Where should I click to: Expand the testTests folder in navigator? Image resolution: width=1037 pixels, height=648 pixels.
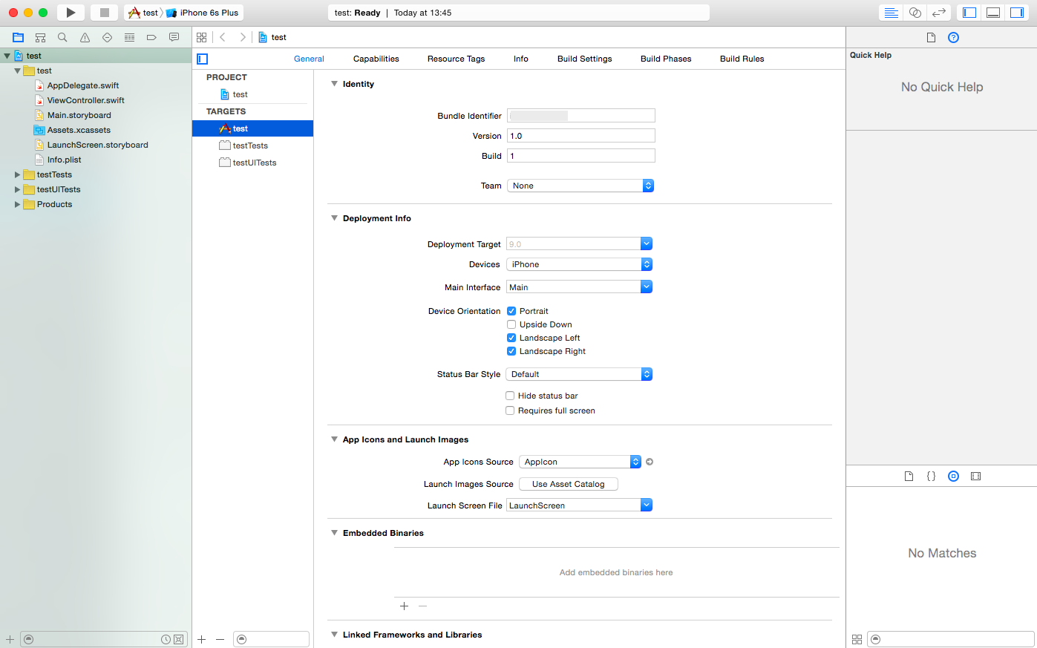point(17,174)
